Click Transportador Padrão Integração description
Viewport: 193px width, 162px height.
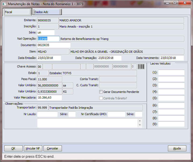96,108
